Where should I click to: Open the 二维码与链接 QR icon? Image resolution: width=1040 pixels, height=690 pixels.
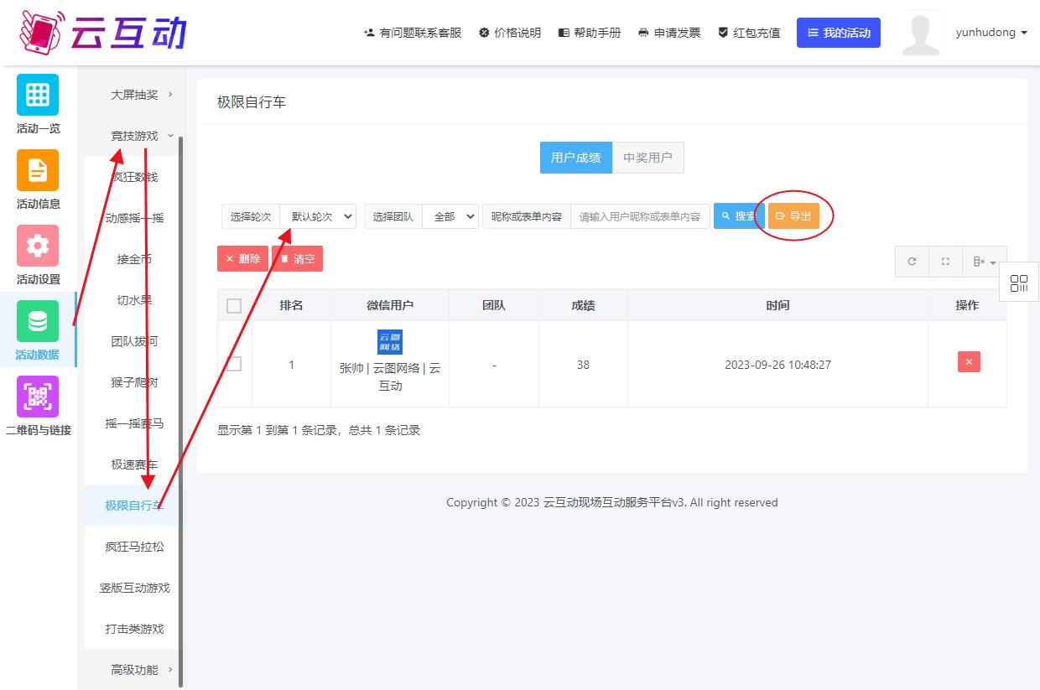(38, 397)
